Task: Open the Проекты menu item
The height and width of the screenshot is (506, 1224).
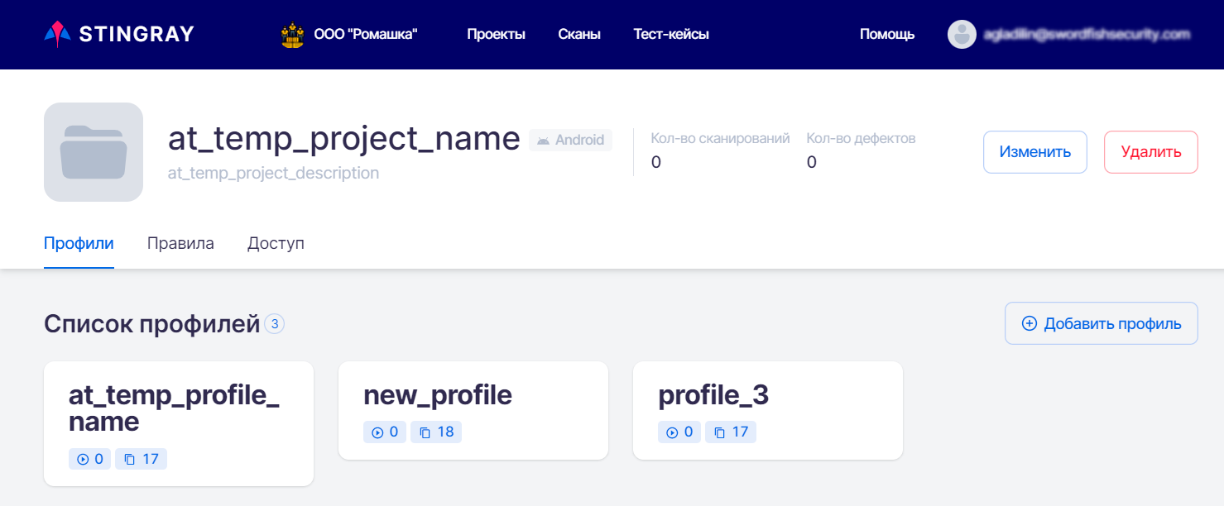Action: [x=496, y=35]
